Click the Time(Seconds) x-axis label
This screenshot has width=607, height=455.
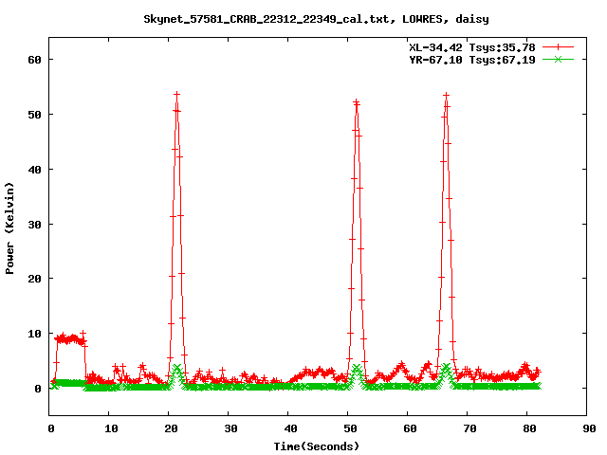(317, 446)
